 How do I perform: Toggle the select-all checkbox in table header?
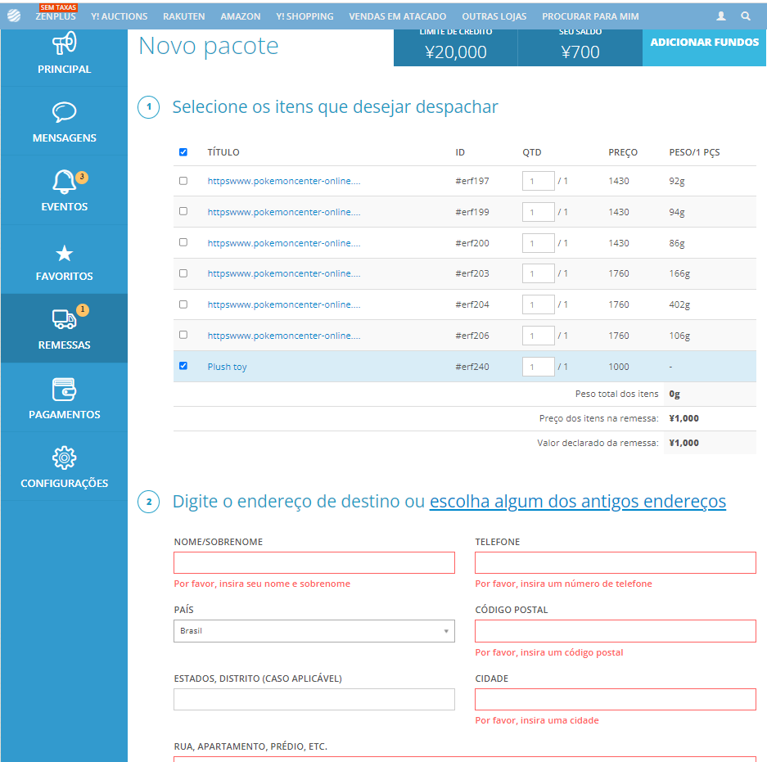tap(183, 152)
